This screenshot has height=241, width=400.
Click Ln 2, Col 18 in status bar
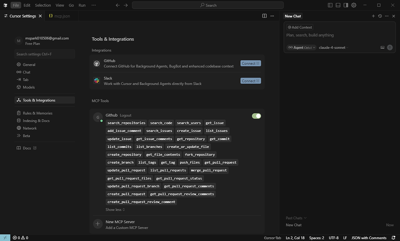click(x=295, y=238)
